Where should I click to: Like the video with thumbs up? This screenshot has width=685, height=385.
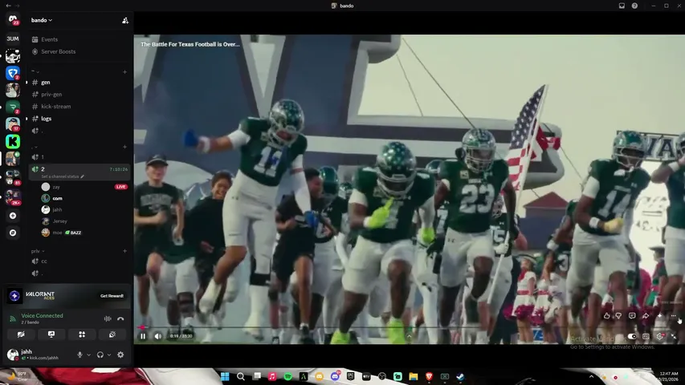click(607, 315)
